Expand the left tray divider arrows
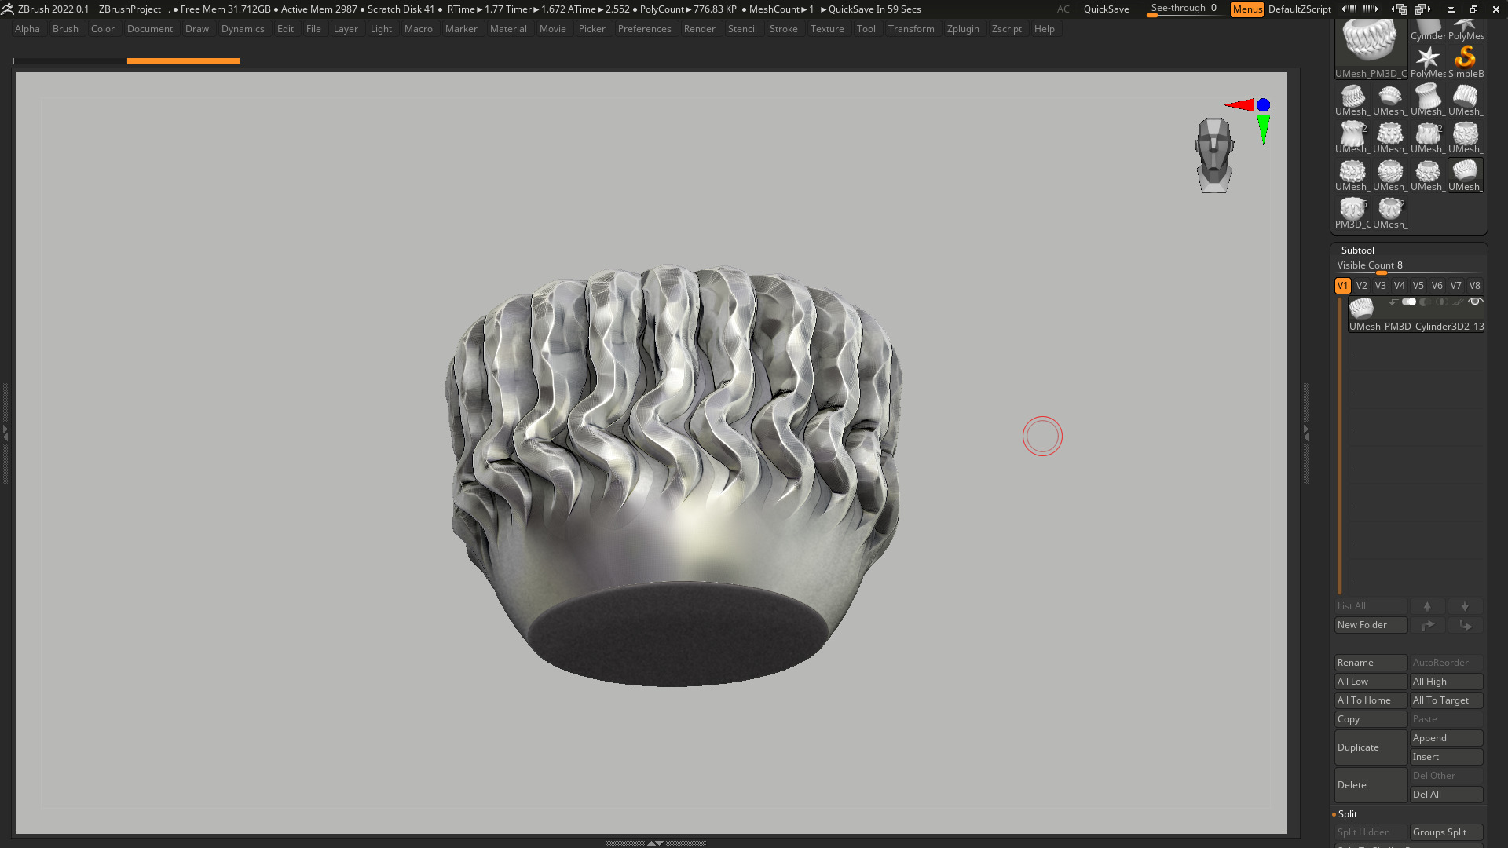Image resolution: width=1508 pixels, height=848 pixels. pos(5,433)
